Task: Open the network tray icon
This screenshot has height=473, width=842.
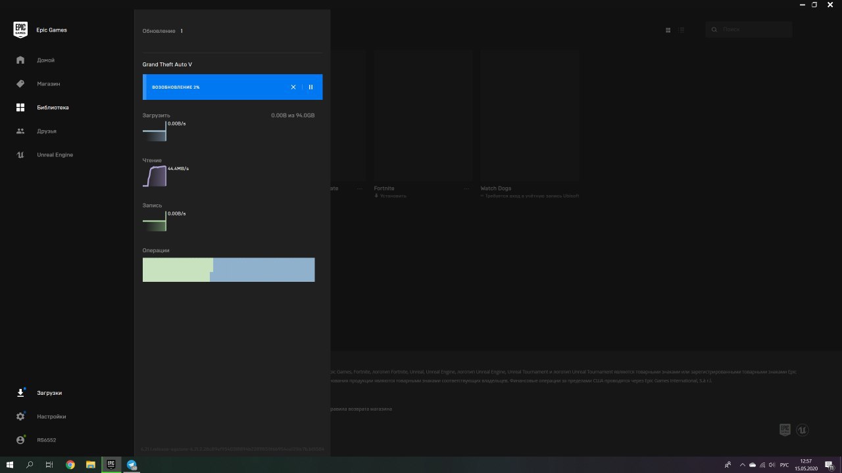Action: pos(763,464)
